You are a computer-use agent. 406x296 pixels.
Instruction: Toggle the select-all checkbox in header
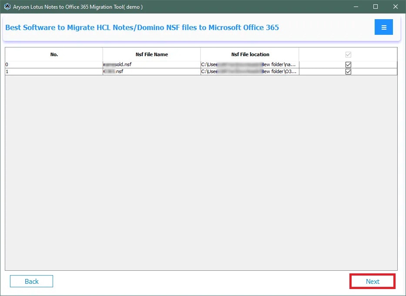(348, 54)
